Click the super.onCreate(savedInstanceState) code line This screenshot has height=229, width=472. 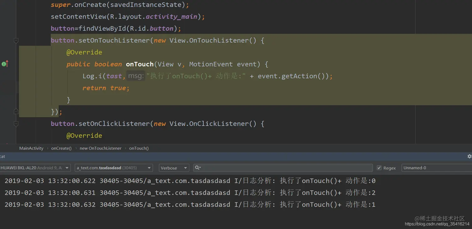[120, 5]
